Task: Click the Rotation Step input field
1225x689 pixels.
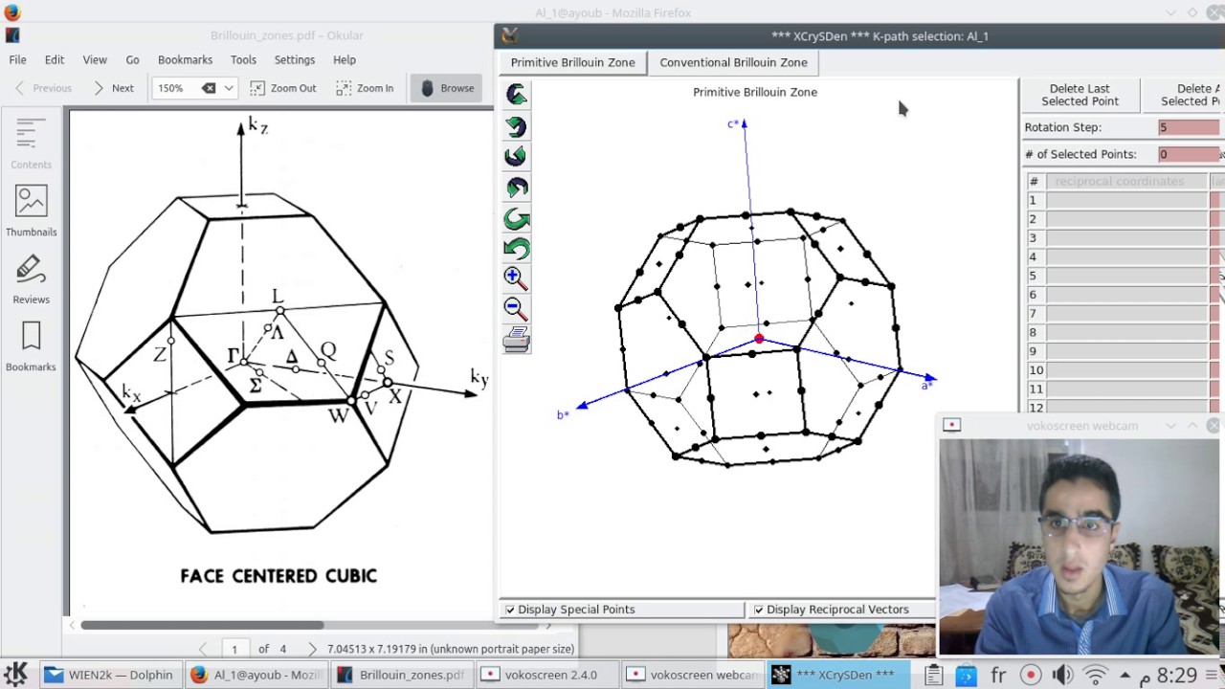Action: coord(1190,127)
